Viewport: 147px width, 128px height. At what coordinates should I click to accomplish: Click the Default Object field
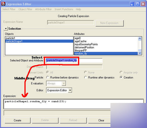(x=74, y=67)
